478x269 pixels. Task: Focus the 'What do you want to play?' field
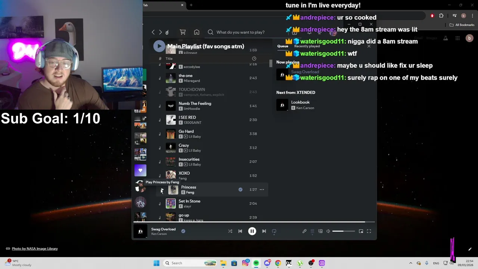[240, 32]
